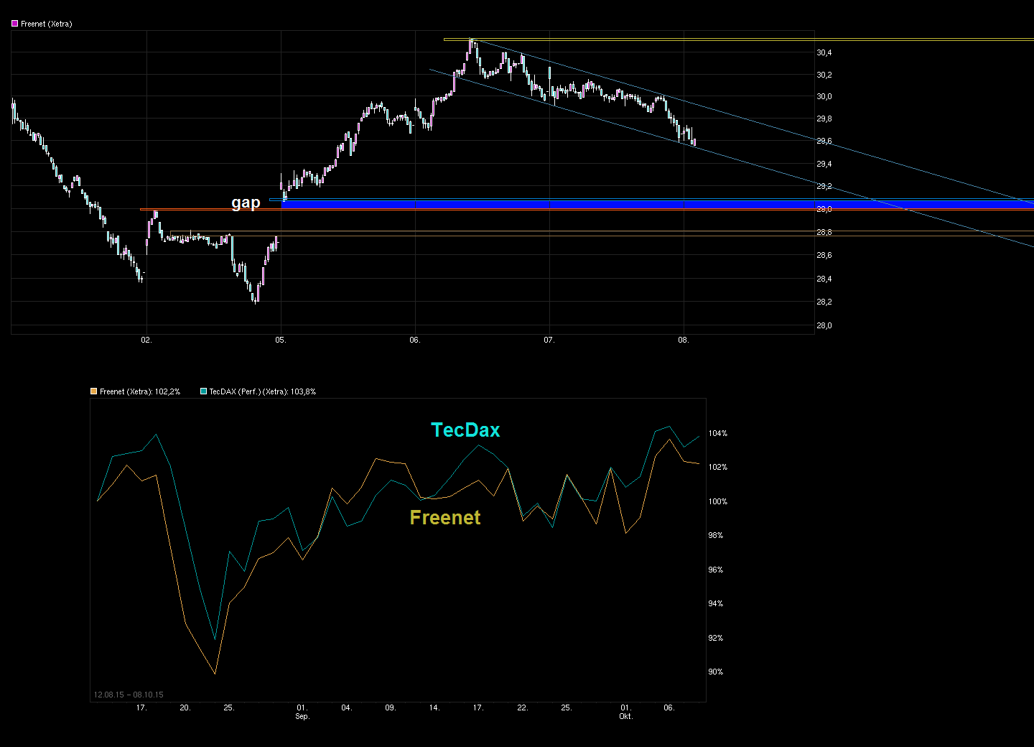Image resolution: width=1034 pixels, height=747 pixels.
Task: Click the 98% performance axis label
Action: point(716,535)
